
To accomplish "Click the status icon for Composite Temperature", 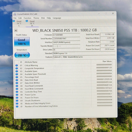I will point(17,69).
